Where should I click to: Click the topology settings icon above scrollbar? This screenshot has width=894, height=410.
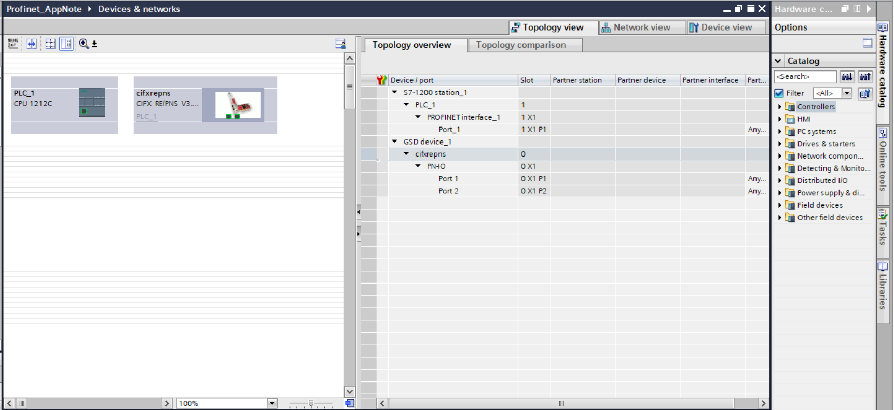pos(340,44)
